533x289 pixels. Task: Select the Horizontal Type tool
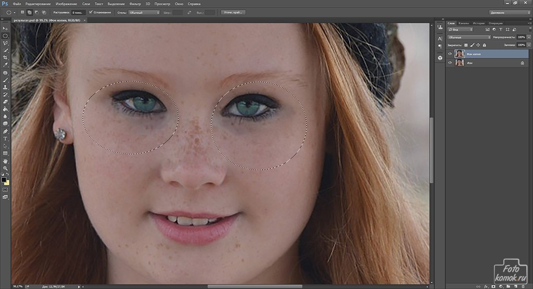click(x=5, y=139)
